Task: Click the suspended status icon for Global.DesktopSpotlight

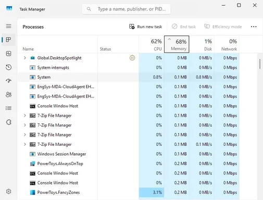Action: click(132, 58)
